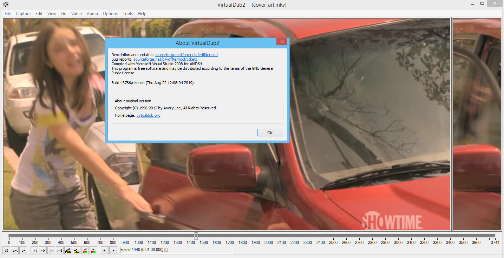Screen dimensions: 504x258
Task: Click the Frame 1440 position field
Action: pos(176,250)
